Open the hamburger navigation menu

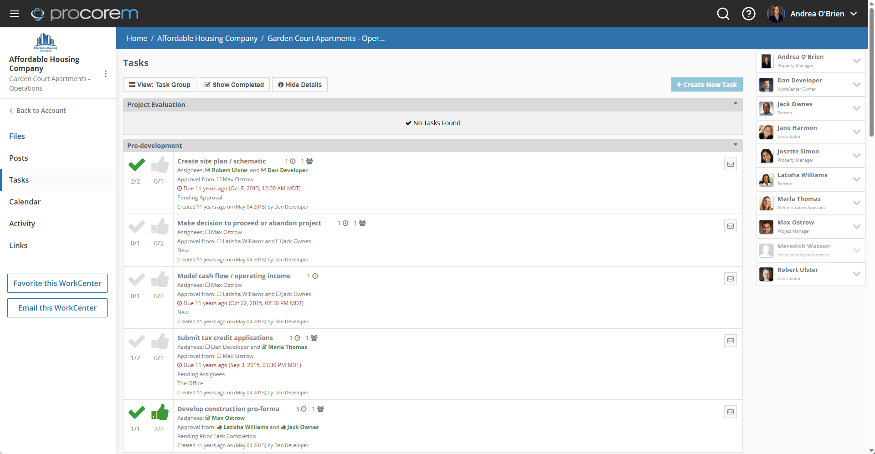tap(15, 14)
